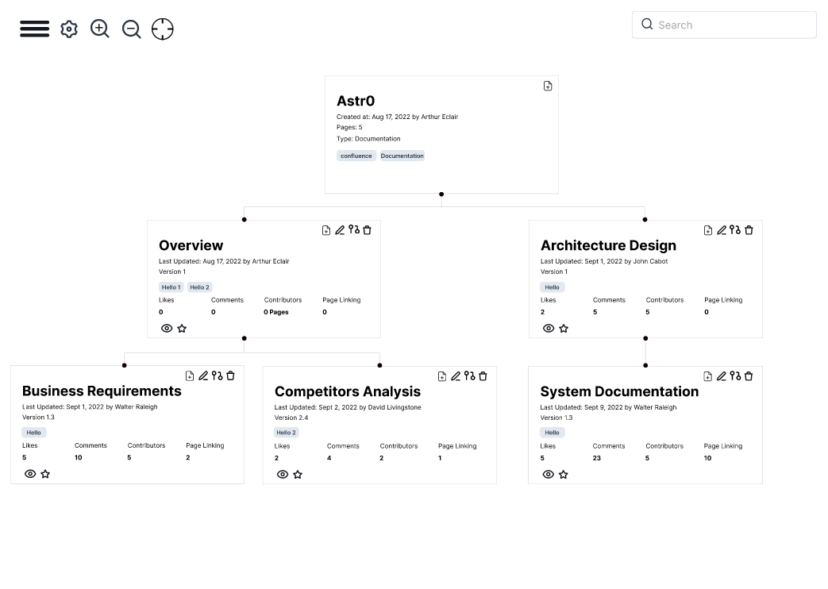This screenshot has height=589, width=828.
Task: Click branch icon on Business Requirements card
Action: [217, 375]
